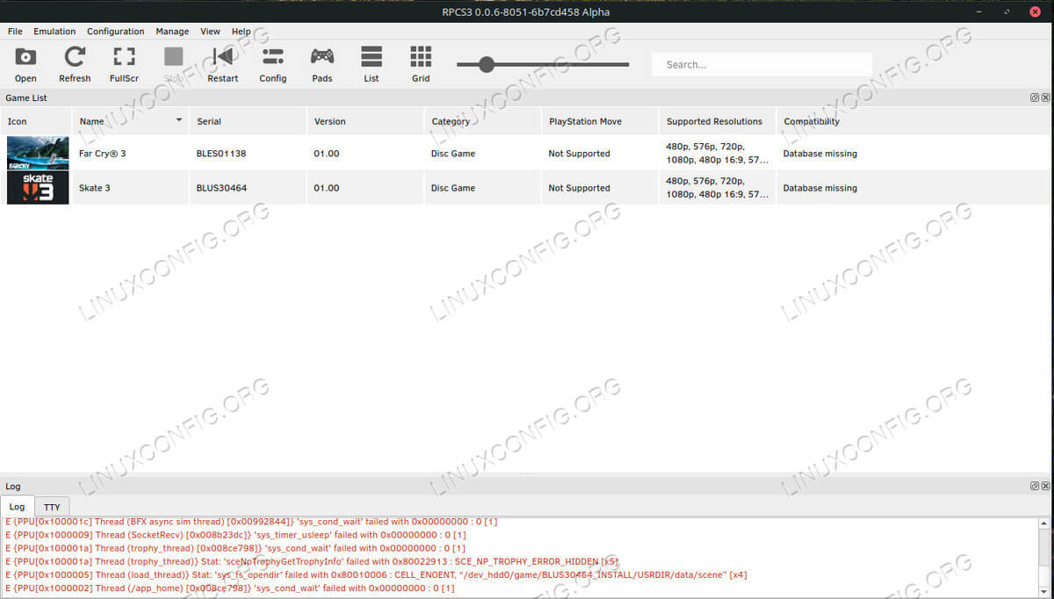Click serial BLUS30464
The image size is (1054, 599).
coord(221,188)
